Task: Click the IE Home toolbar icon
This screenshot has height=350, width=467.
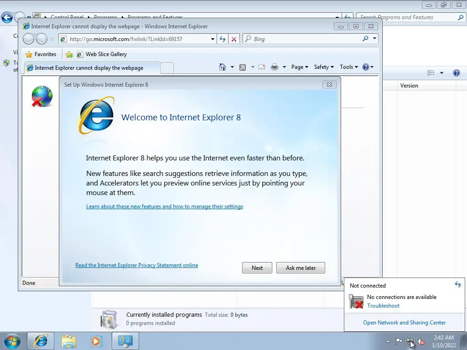Action: (223, 67)
